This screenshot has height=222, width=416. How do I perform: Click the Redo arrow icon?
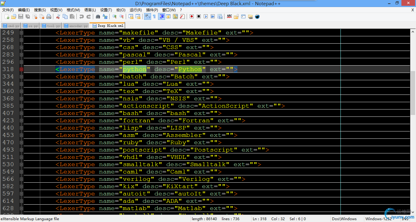click(88, 16)
